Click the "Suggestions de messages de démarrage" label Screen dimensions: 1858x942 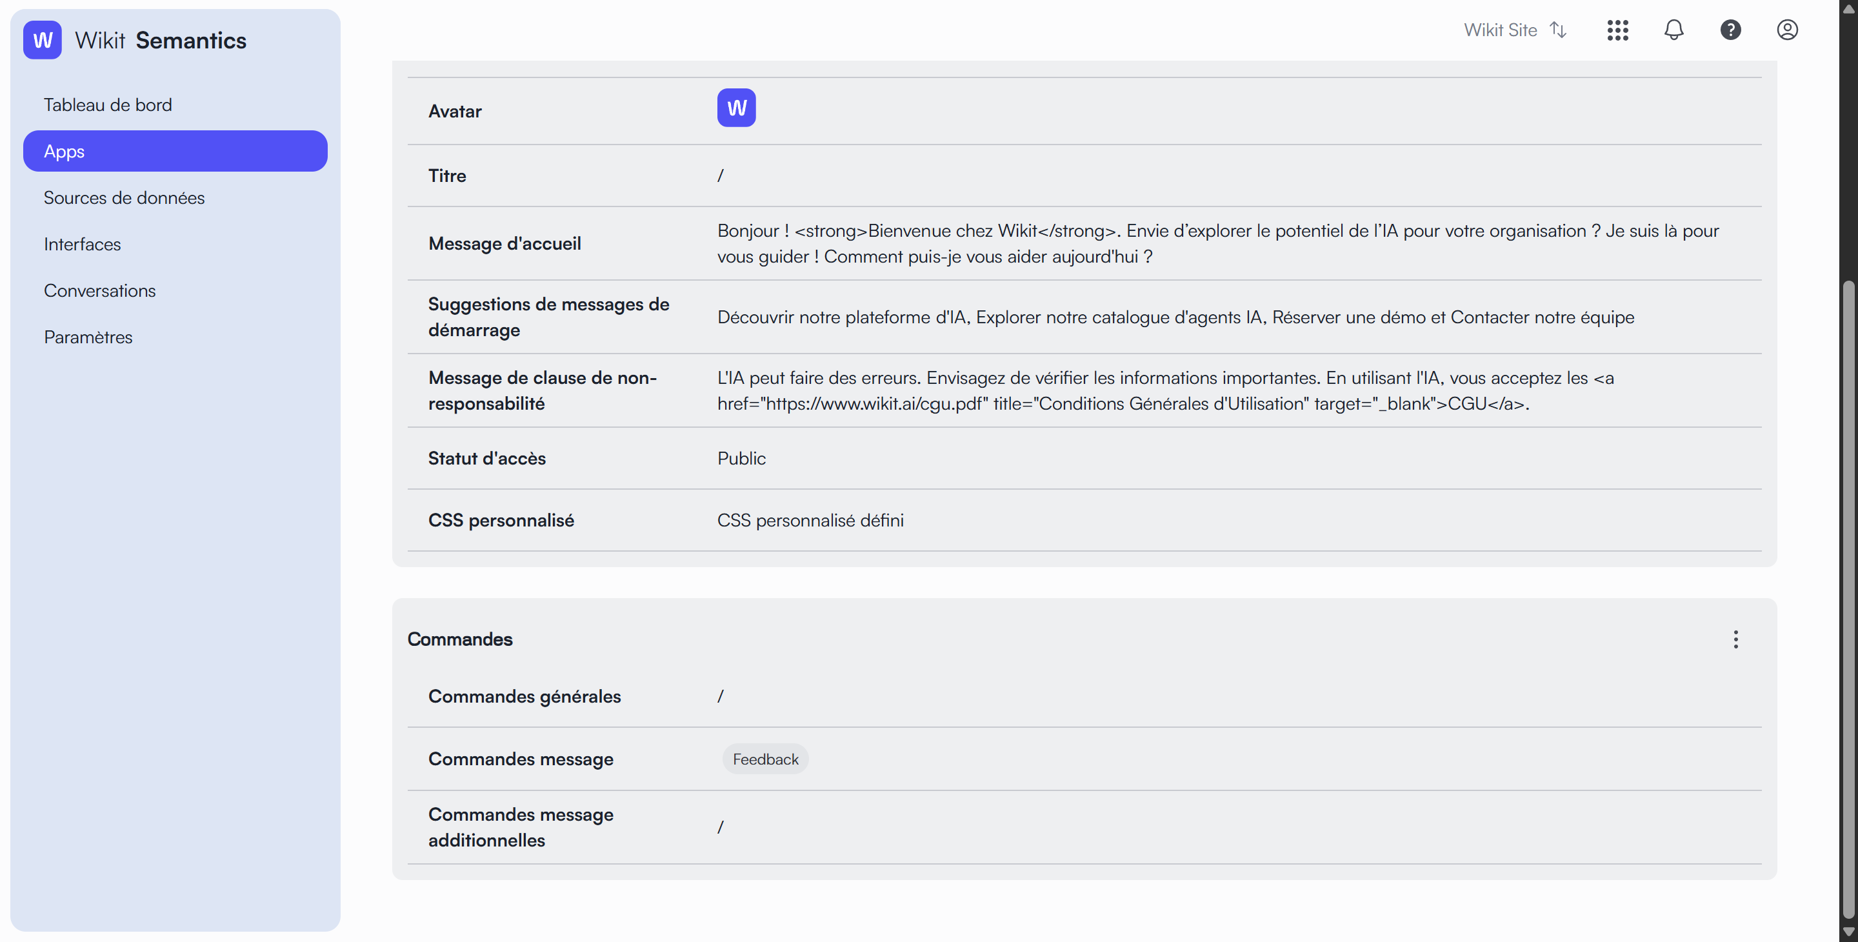549,317
